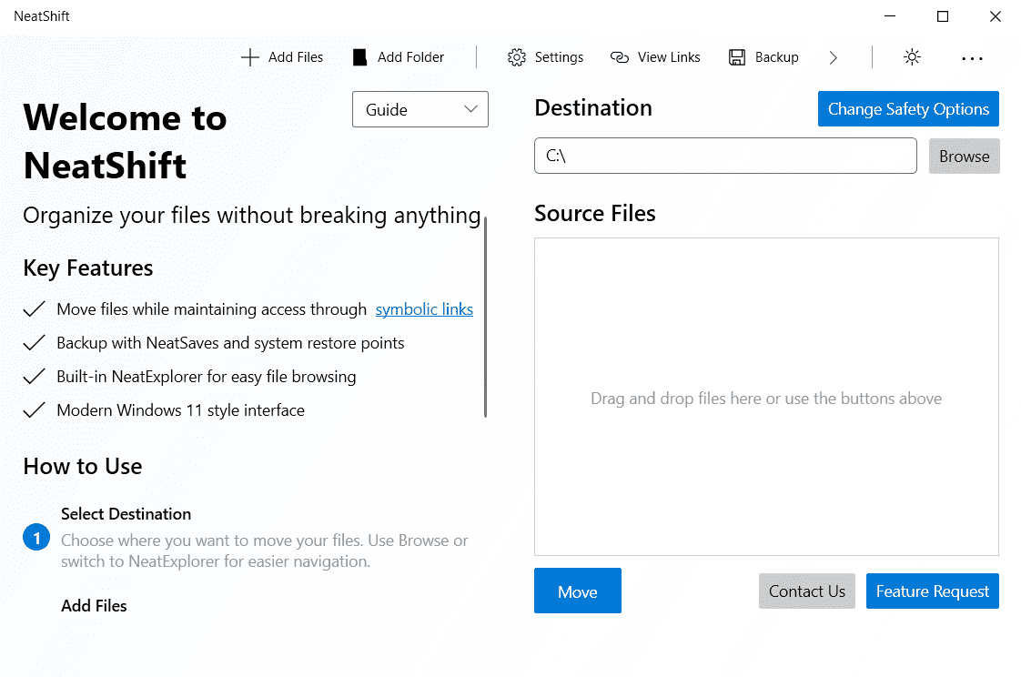Click the Destination path input field
1021x677 pixels.
pyautogui.click(x=725, y=156)
